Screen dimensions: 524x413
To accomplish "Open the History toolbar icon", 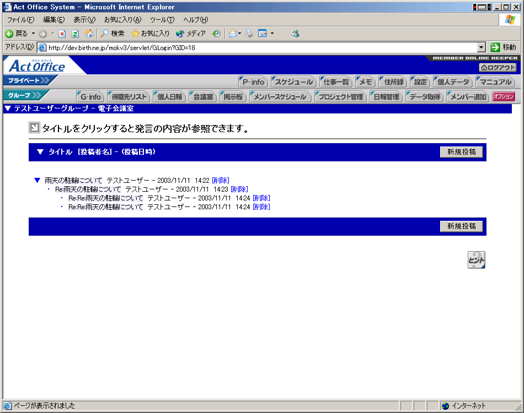I will pyautogui.click(x=216, y=34).
